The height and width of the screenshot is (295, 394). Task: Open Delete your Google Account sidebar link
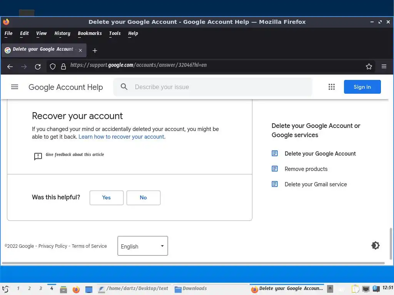320,154
